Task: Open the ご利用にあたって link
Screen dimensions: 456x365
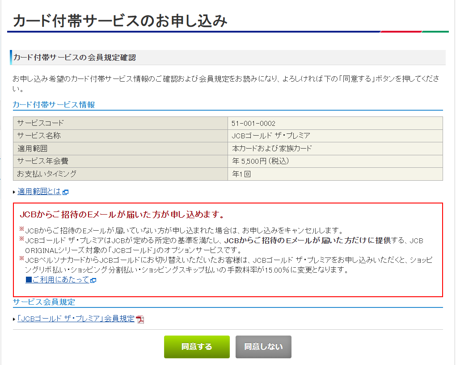Action: tap(57, 280)
